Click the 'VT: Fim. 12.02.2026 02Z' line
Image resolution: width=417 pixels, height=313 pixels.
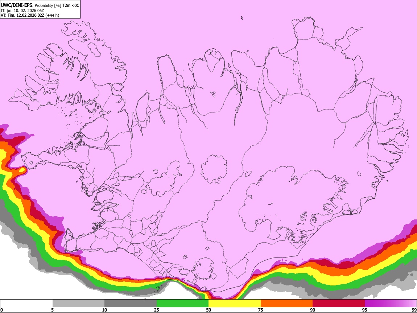point(22,15)
